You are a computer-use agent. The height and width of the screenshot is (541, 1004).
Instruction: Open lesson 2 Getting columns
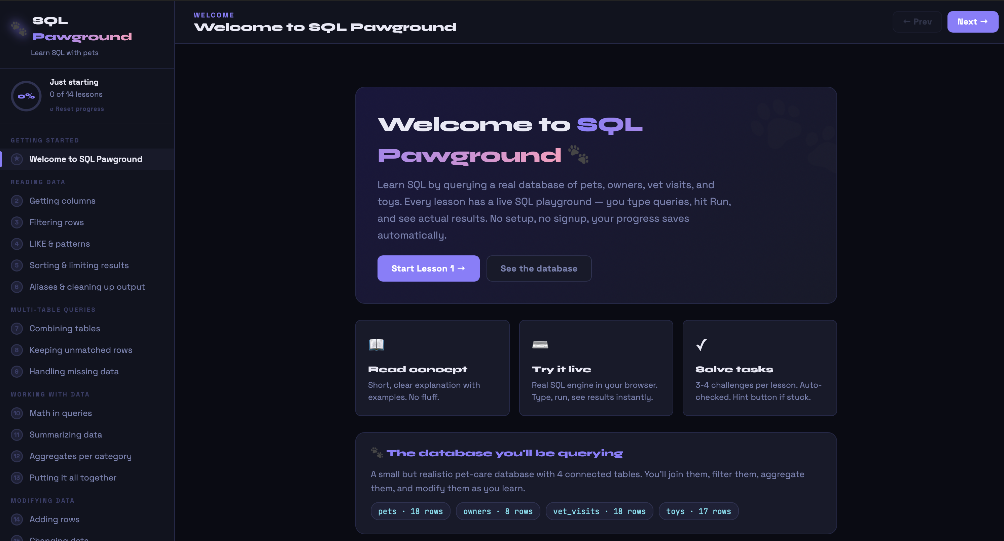(87, 201)
